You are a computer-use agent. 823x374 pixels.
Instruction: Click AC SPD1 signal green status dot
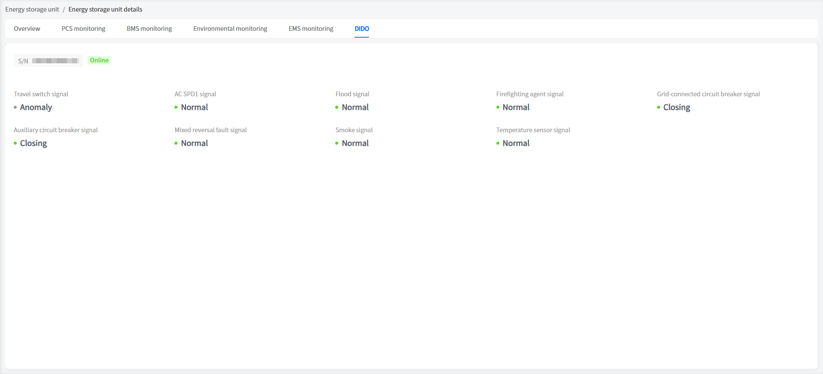[x=176, y=107]
